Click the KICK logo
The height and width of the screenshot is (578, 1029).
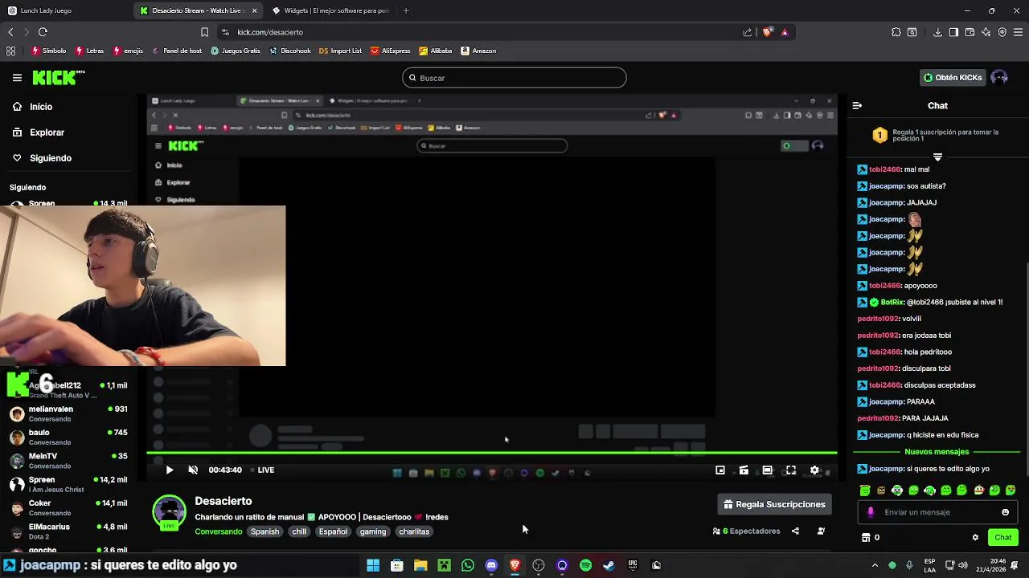(59, 78)
